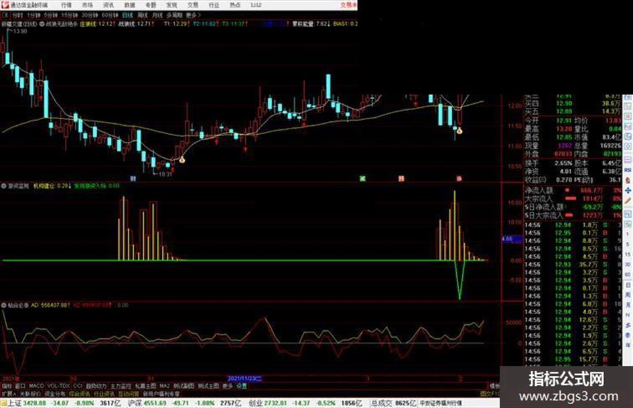Screen dimensions: 633x408
Task: Open the 关联报价 tab
Action: click(30, 393)
